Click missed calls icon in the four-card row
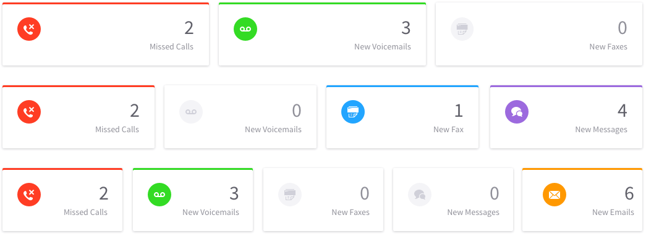The height and width of the screenshot is (236, 646). (29, 112)
